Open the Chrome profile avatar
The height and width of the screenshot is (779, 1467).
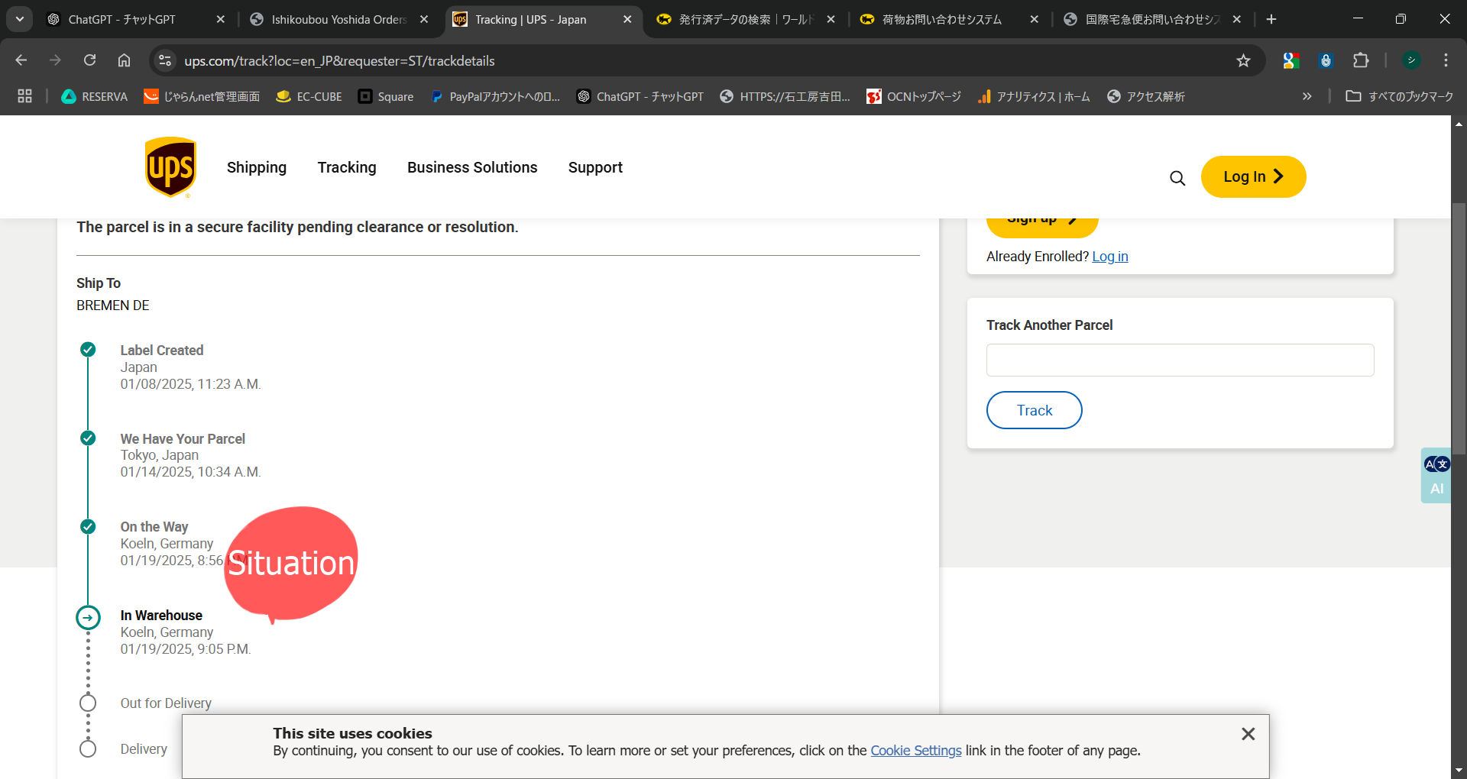coord(1411,60)
